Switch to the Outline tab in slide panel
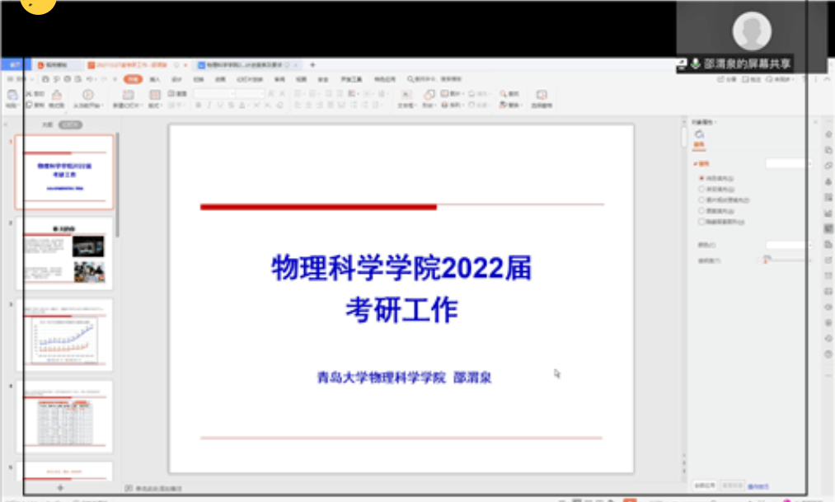Viewport: 835px width, 502px height. 47,124
